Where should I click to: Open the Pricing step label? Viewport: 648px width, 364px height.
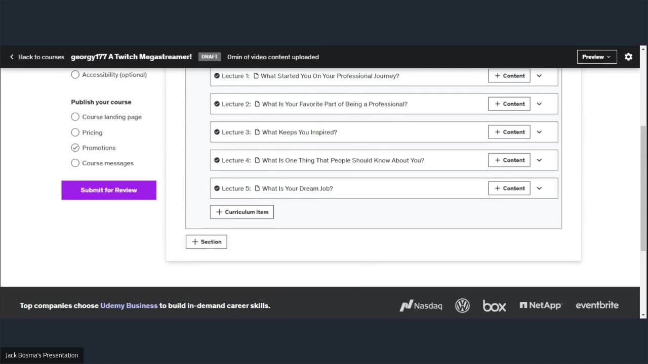click(92, 132)
